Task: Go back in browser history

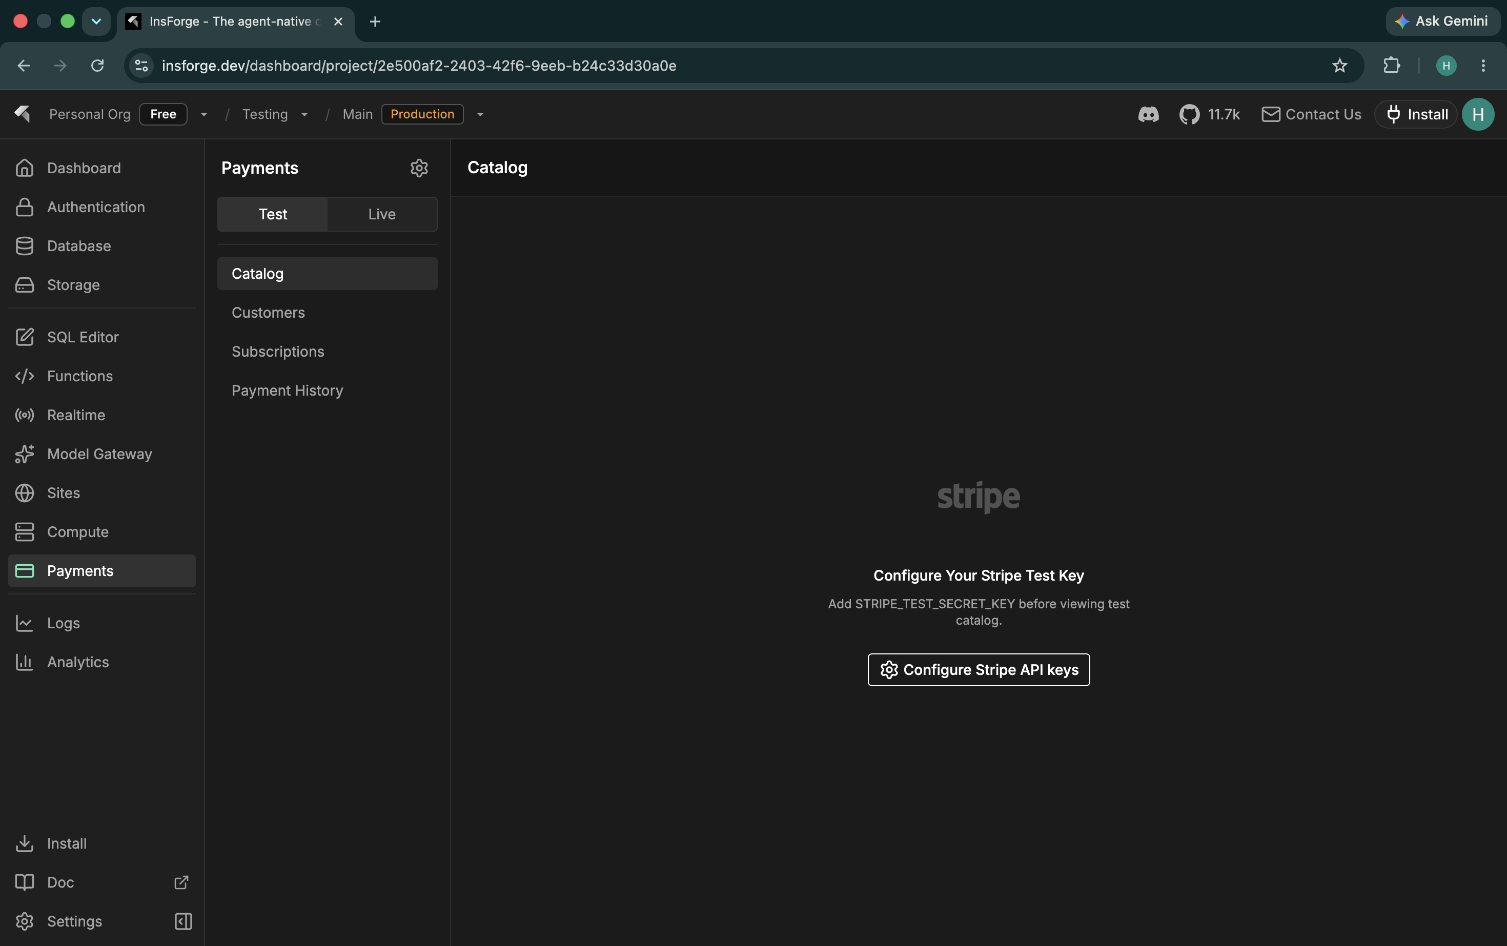Action: [x=24, y=66]
